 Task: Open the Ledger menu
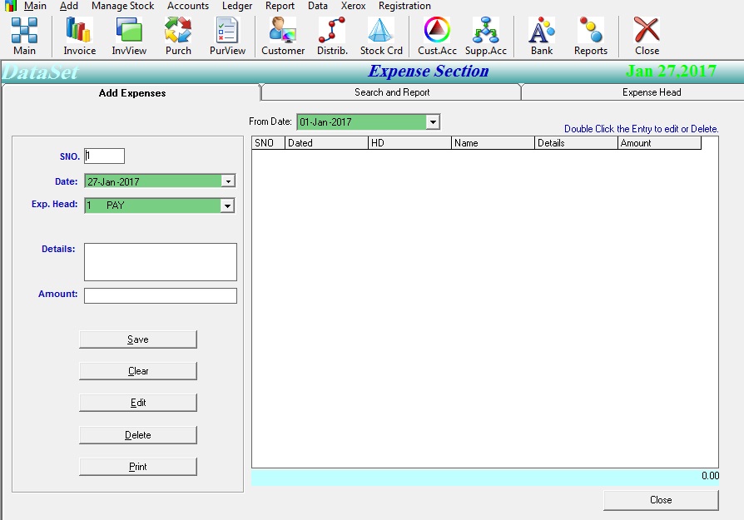point(237,6)
